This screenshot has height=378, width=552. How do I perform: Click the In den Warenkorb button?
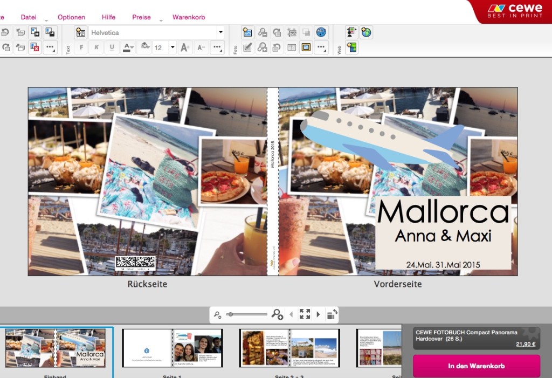(x=477, y=366)
